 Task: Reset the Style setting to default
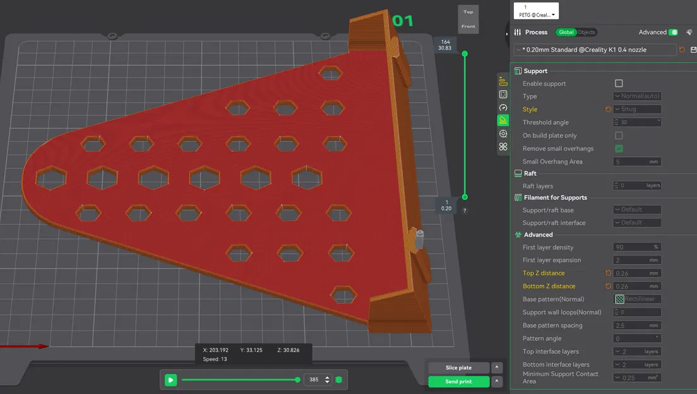pos(608,109)
